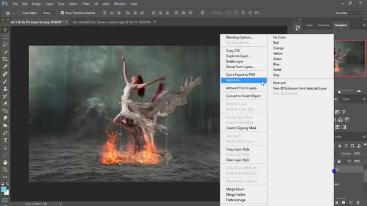Open the Styles panel options menu

coord(364,99)
